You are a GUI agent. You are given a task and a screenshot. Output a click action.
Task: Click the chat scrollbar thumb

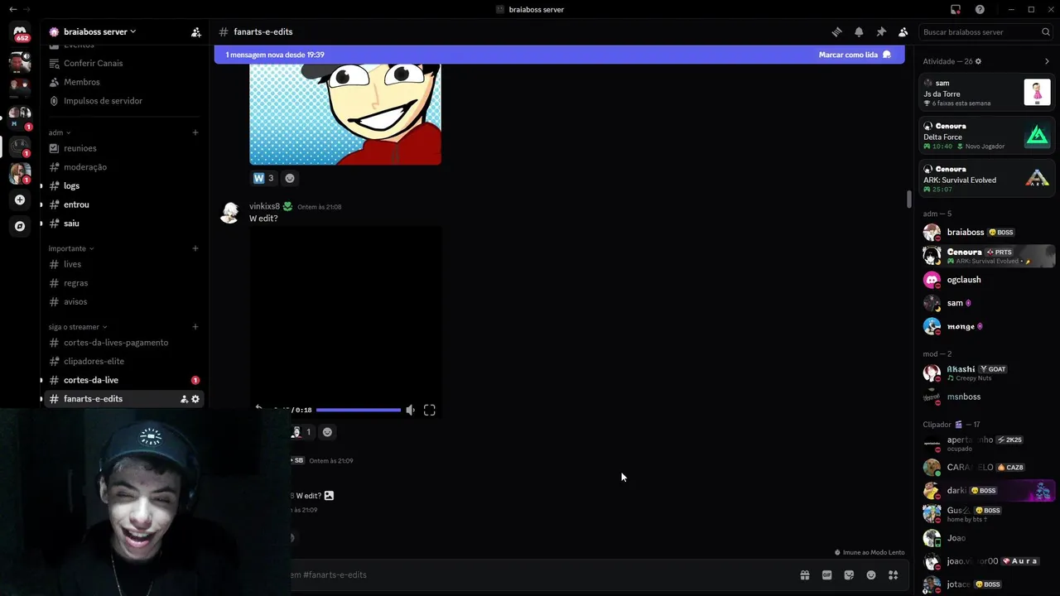[x=908, y=199]
